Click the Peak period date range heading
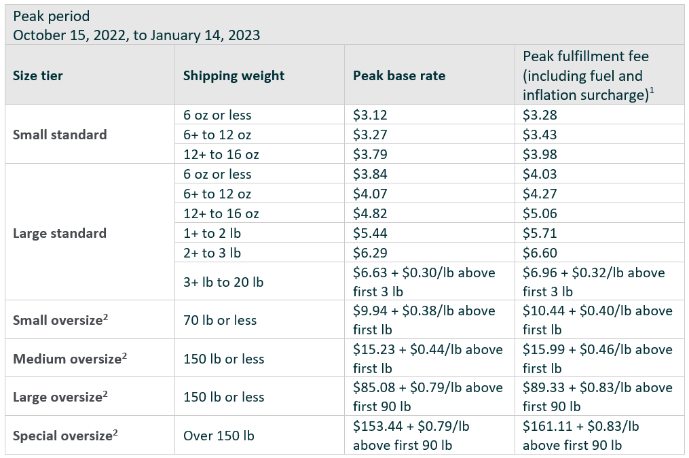This screenshot has height=458, width=689. tap(136, 26)
